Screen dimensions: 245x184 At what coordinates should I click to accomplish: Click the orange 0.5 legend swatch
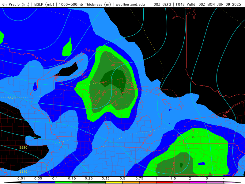click(131, 182)
